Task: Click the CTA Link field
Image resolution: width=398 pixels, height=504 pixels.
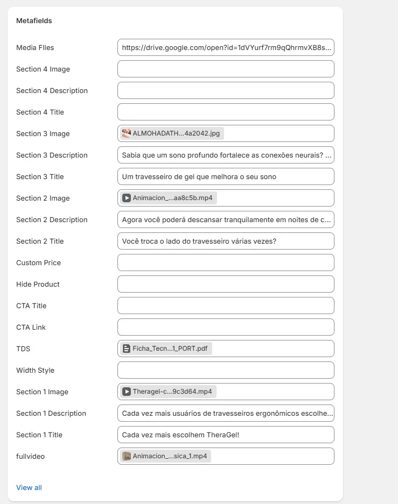Action: pyautogui.click(x=226, y=327)
